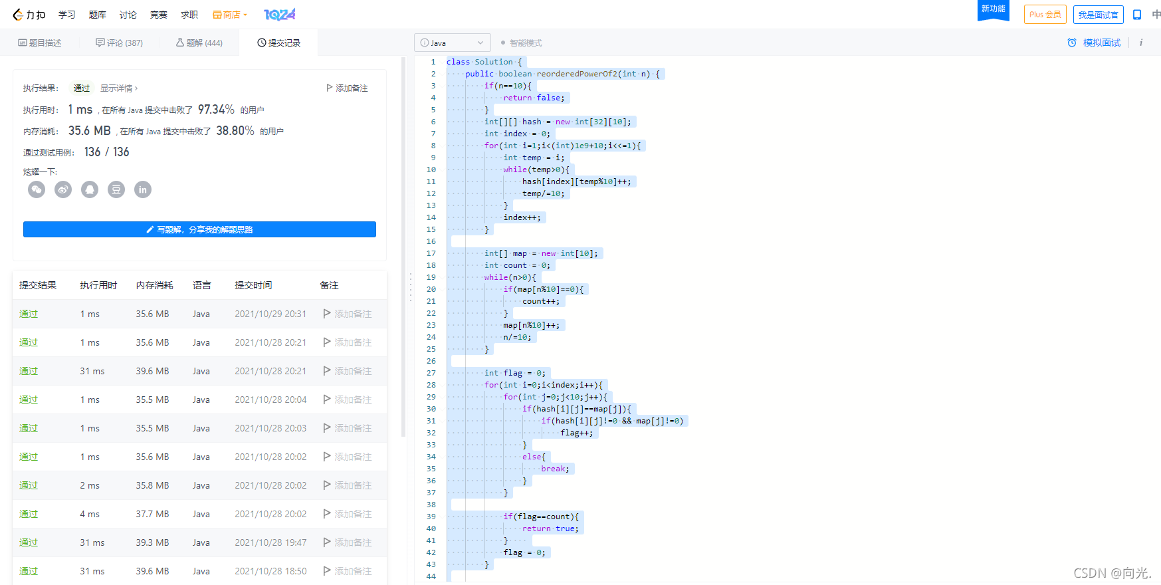The width and height of the screenshot is (1161, 585).
Task: Select the 提交记录 tab
Action: point(278,43)
